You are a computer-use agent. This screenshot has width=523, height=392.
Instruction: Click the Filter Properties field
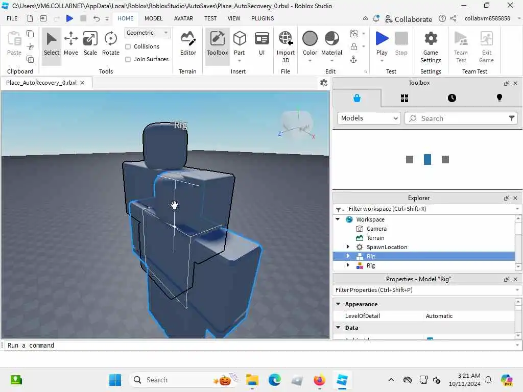(427, 290)
